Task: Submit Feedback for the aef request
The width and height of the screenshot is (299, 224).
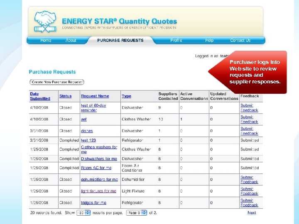Action: coord(249,119)
